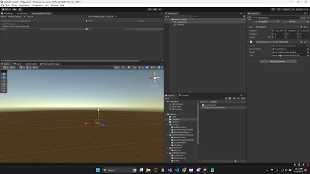
Task: Collapse the Transform component
Action: coord(248,27)
